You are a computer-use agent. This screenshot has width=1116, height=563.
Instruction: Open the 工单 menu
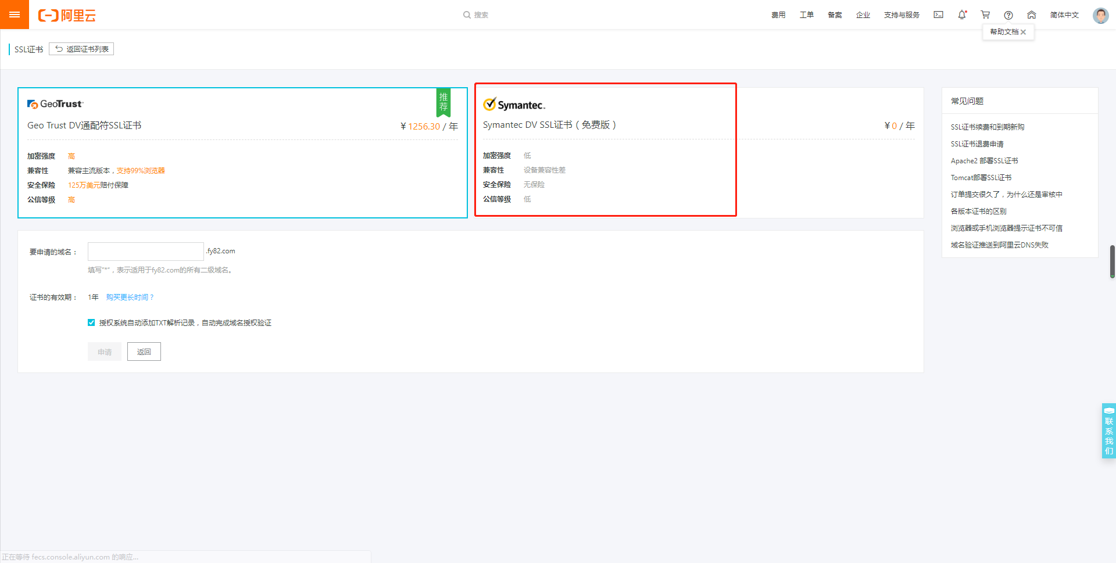pyautogui.click(x=806, y=16)
